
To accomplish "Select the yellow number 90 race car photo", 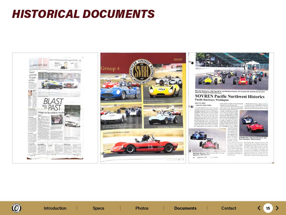I will pyautogui.click(x=163, y=88).
